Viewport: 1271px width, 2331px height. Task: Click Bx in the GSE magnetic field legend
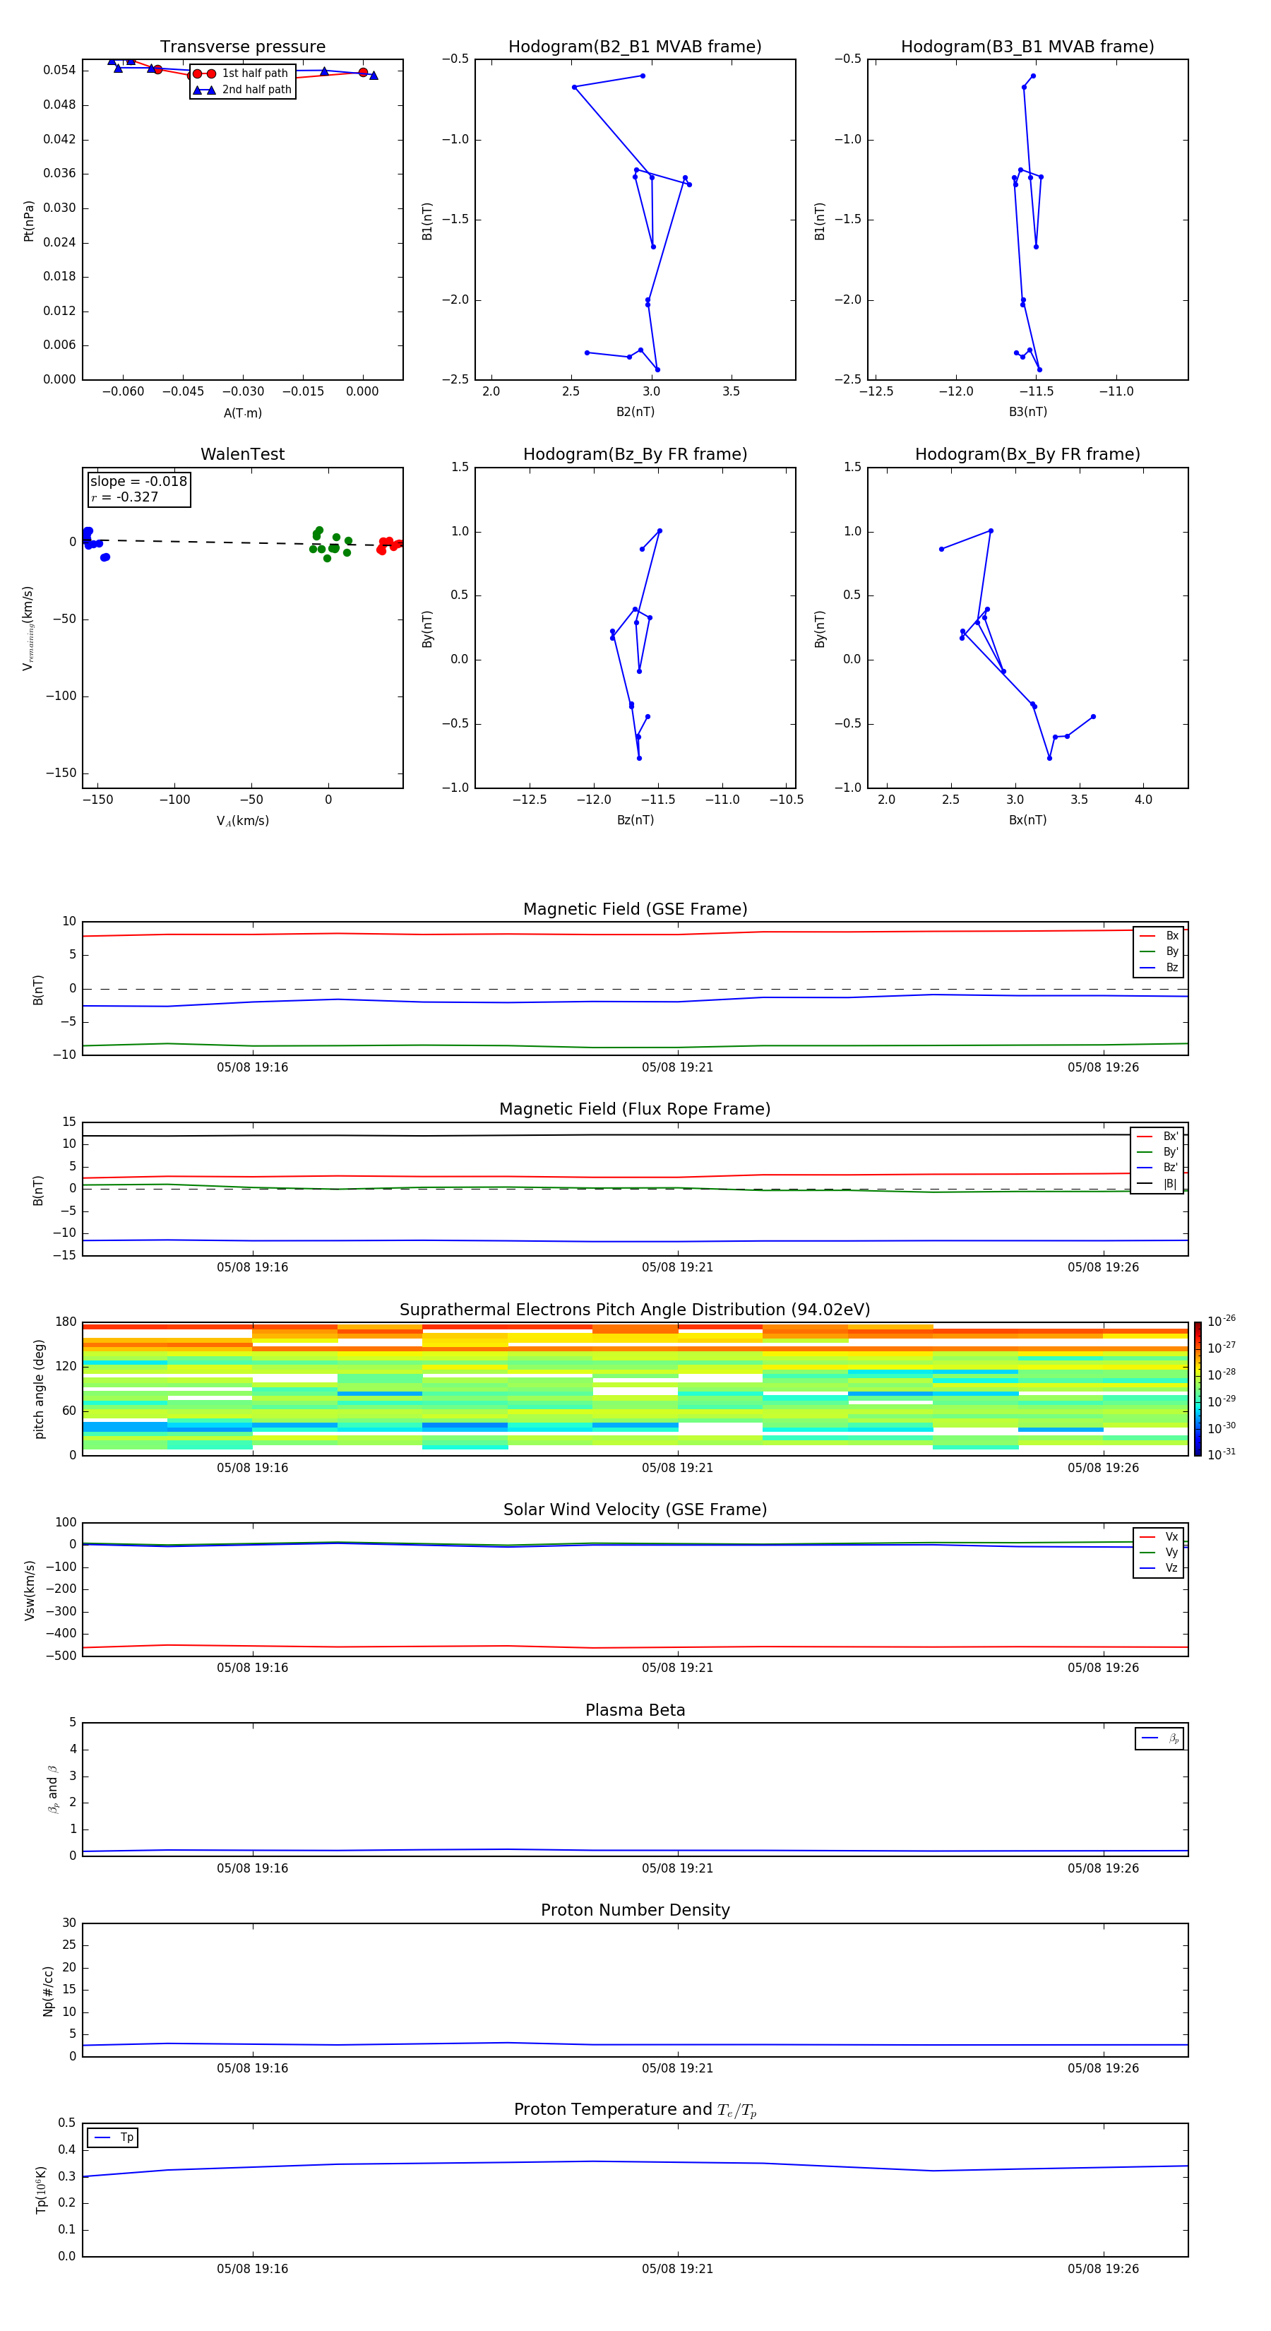pyautogui.click(x=1159, y=936)
